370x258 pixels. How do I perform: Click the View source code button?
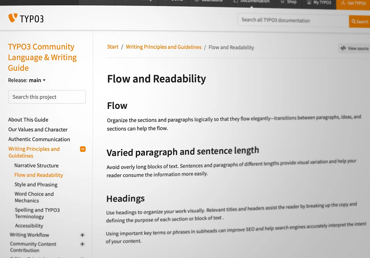tap(354, 48)
